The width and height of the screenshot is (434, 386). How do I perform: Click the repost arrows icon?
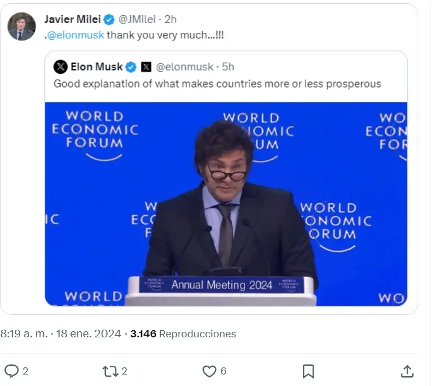tap(110, 371)
